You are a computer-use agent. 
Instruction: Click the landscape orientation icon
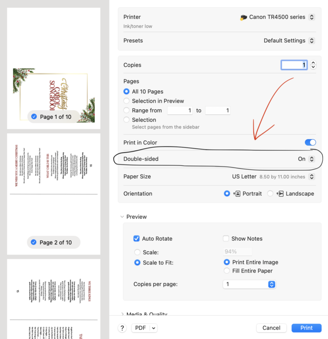(279, 193)
